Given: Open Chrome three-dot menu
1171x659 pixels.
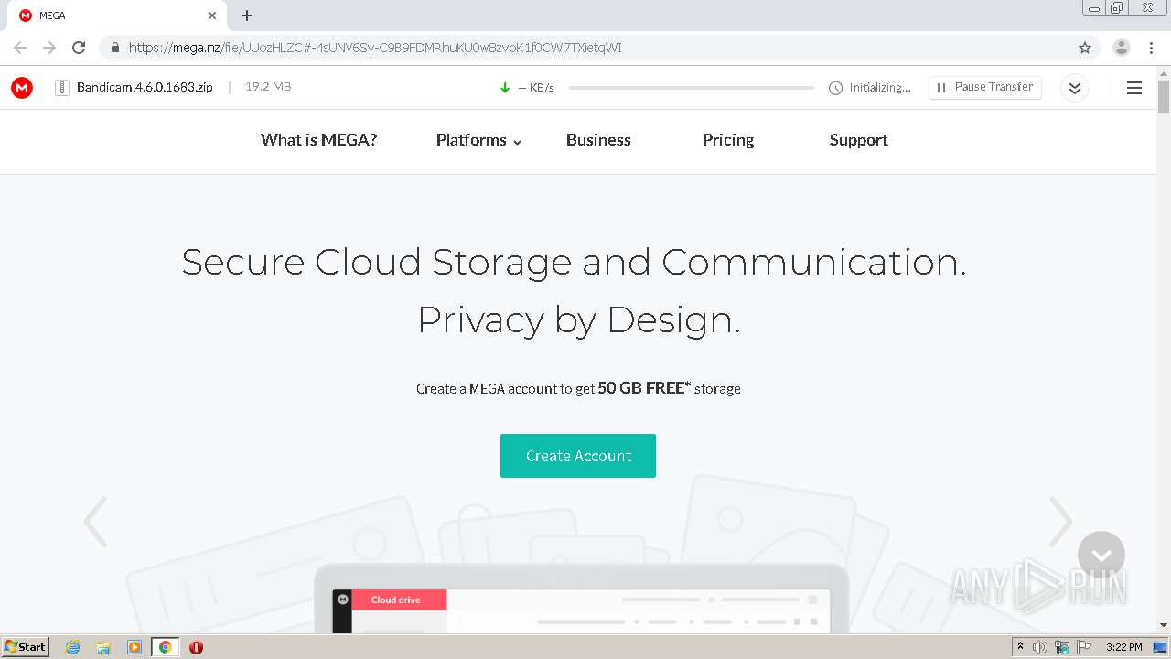Looking at the screenshot, I should 1151,48.
